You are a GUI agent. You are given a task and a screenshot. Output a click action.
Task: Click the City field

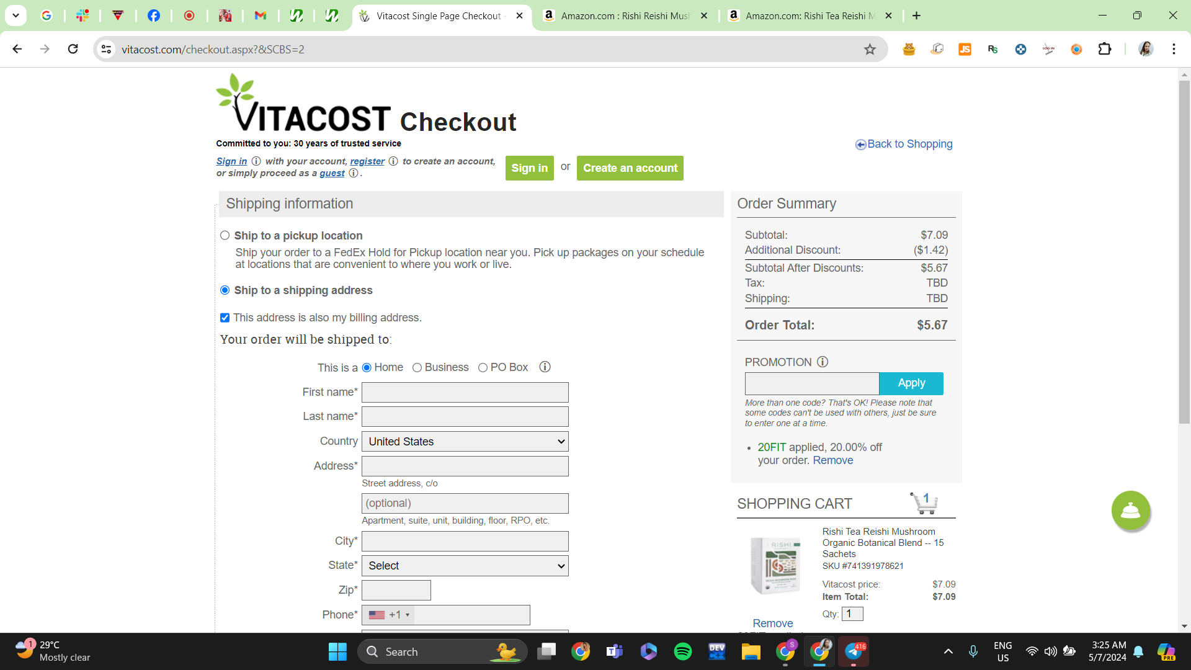pyautogui.click(x=465, y=541)
